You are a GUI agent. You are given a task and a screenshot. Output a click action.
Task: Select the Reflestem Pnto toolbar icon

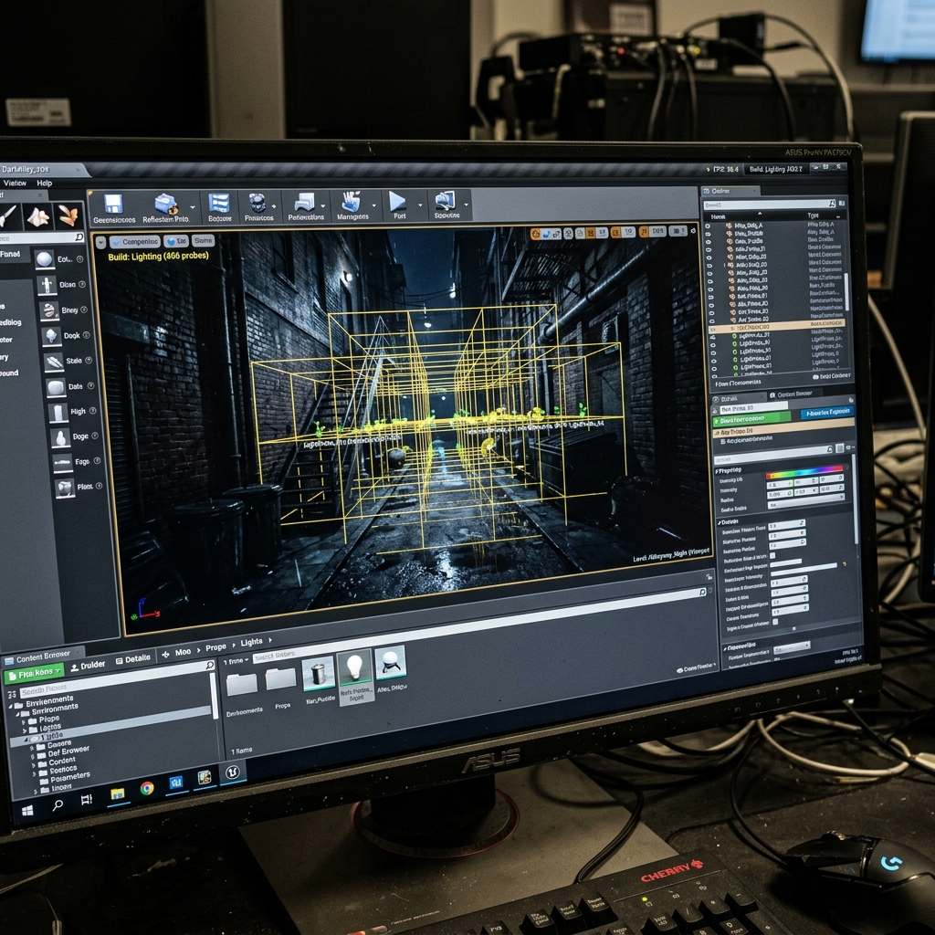(166, 204)
